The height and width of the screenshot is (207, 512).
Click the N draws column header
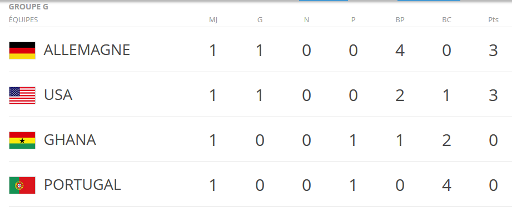click(307, 20)
